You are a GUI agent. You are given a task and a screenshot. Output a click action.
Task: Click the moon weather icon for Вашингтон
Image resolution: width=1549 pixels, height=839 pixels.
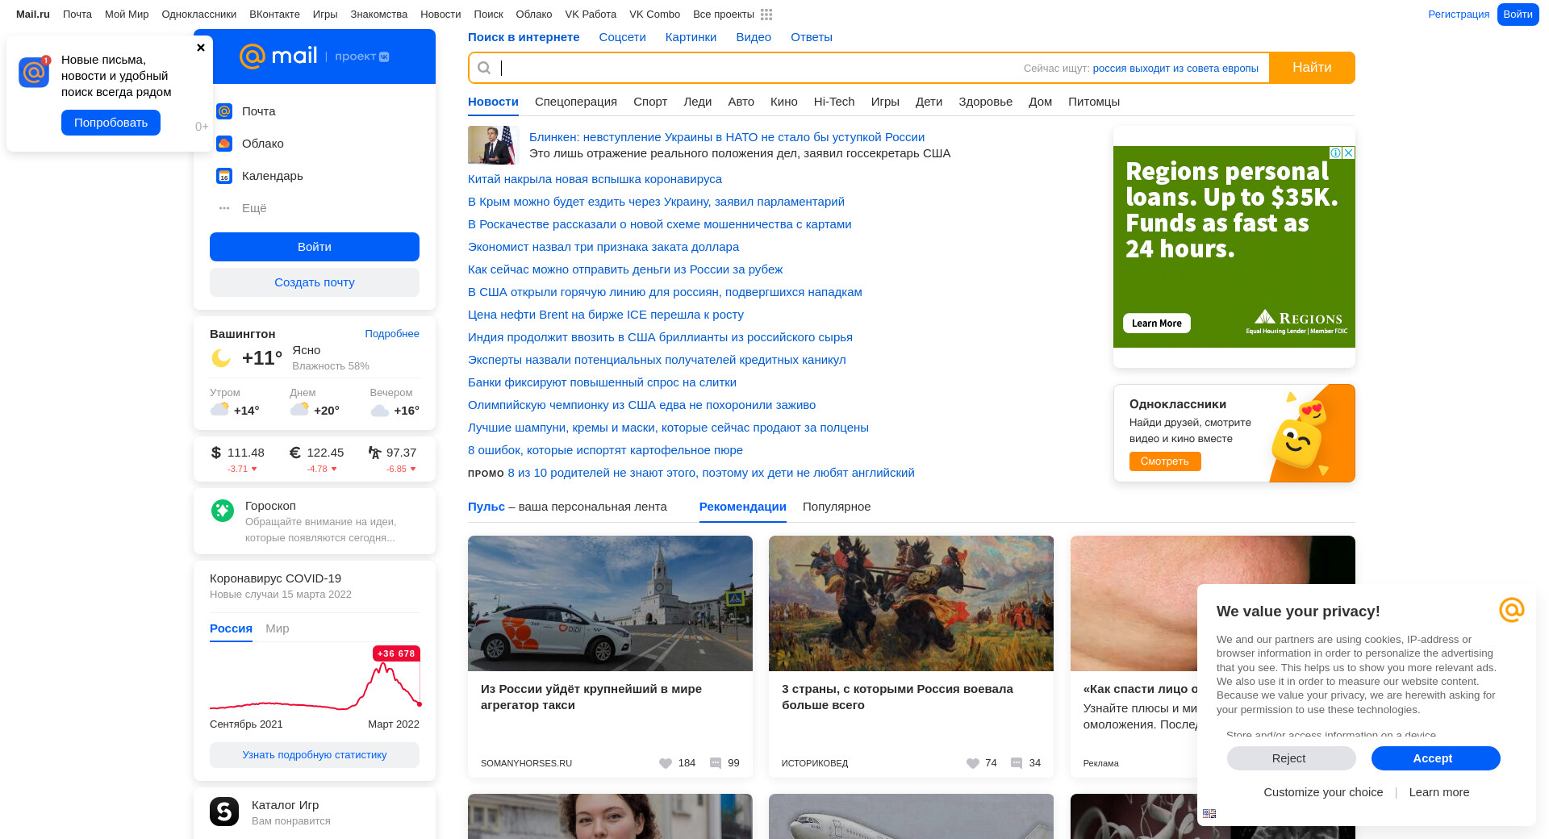(x=221, y=357)
